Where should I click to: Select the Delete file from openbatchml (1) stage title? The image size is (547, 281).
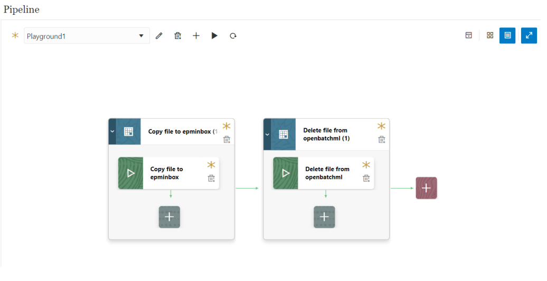click(x=326, y=134)
